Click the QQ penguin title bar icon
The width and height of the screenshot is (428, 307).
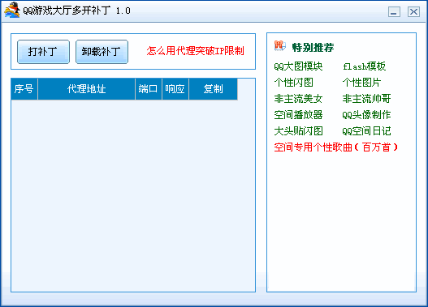[x=11, y=10]
